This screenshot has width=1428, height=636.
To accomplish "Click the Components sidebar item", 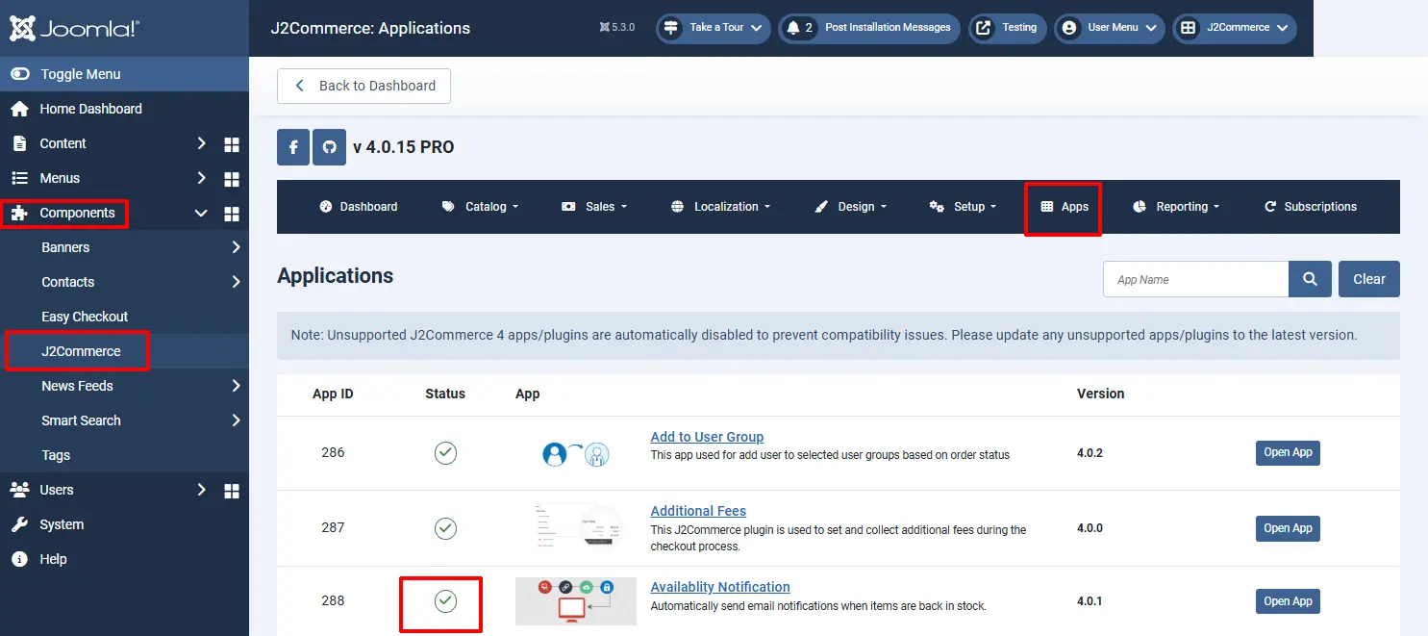I will point(77,213).
